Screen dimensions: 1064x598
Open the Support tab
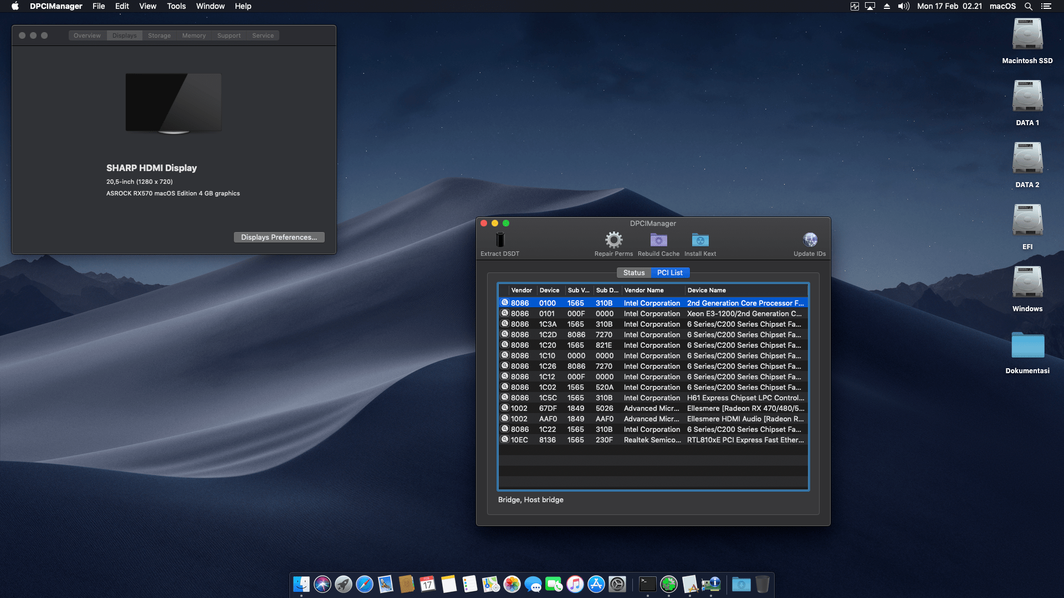229,35
